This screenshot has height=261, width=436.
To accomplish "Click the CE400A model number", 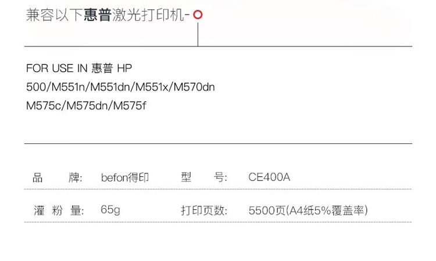I will pos(269,177).
